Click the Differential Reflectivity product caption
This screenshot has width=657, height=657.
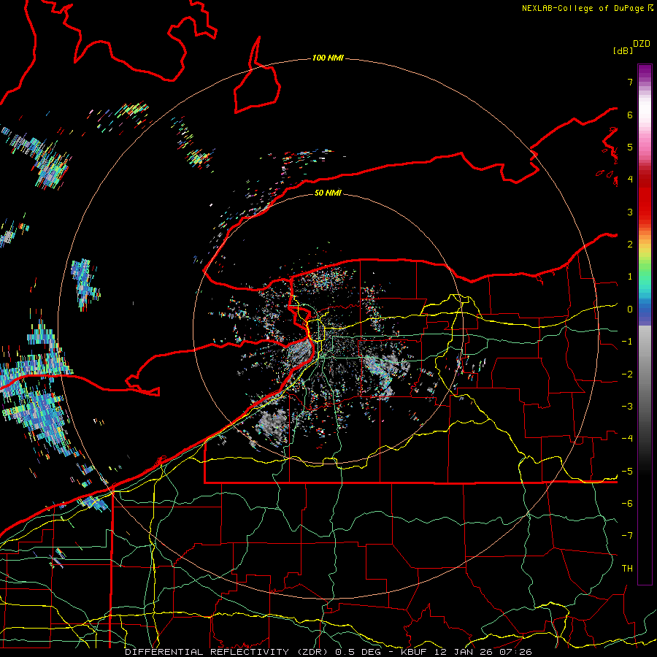(x=328, y=652)
